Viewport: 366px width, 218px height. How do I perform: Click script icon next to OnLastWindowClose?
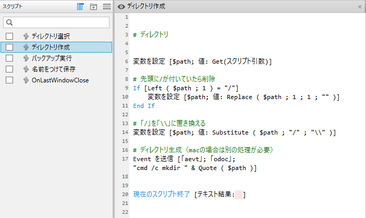pyautogui.click(x=26, y=80)
